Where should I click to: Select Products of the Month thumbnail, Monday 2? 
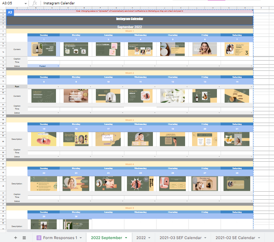(x=76, y=49)
